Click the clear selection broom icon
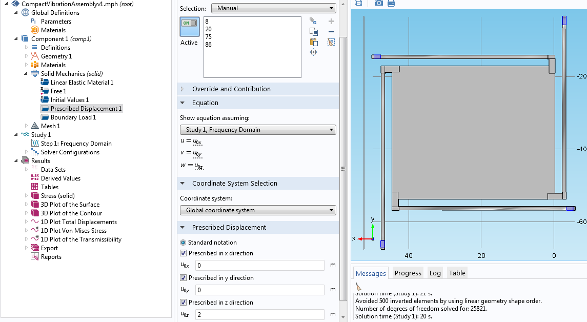 [331, 42]
